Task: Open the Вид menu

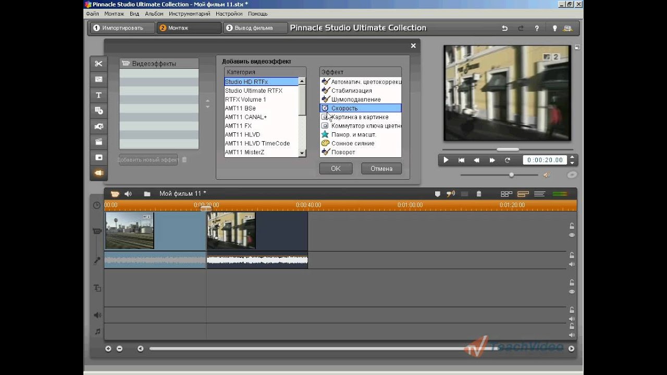Action: pos(134,14)
